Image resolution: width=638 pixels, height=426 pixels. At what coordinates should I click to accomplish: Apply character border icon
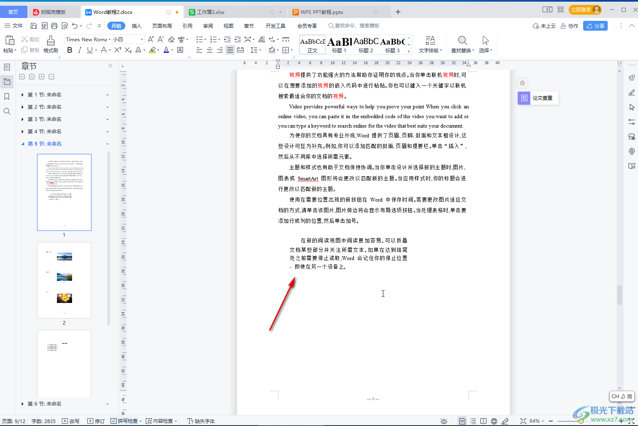click(x=180, y=50)
